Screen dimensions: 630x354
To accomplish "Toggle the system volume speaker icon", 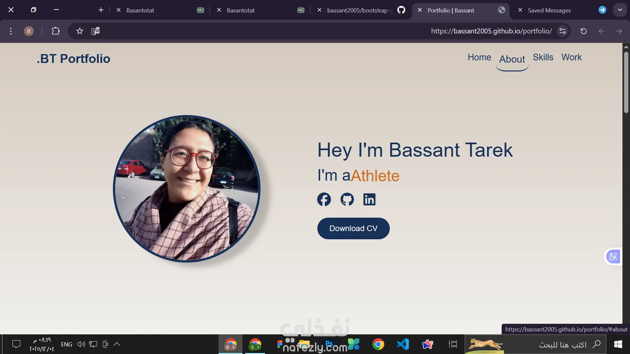I will [81, 344].
